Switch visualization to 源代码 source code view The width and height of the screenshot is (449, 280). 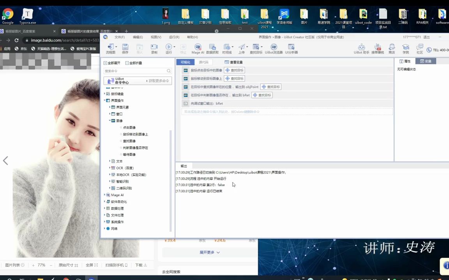[203, 62]
